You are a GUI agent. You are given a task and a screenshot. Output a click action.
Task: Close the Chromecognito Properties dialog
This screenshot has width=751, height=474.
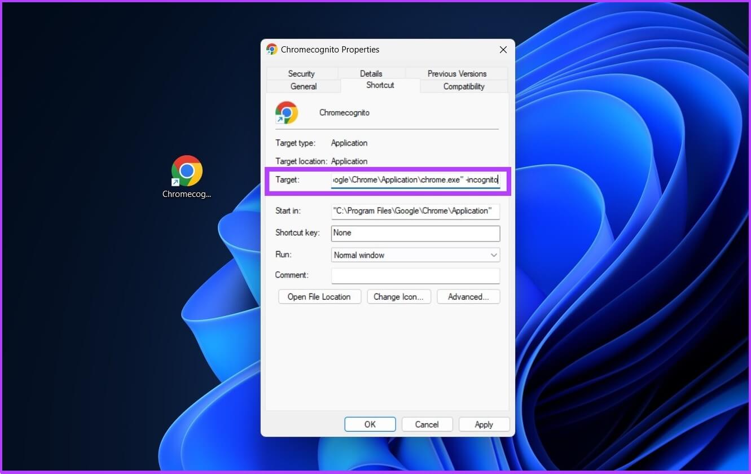pos(503,50)
